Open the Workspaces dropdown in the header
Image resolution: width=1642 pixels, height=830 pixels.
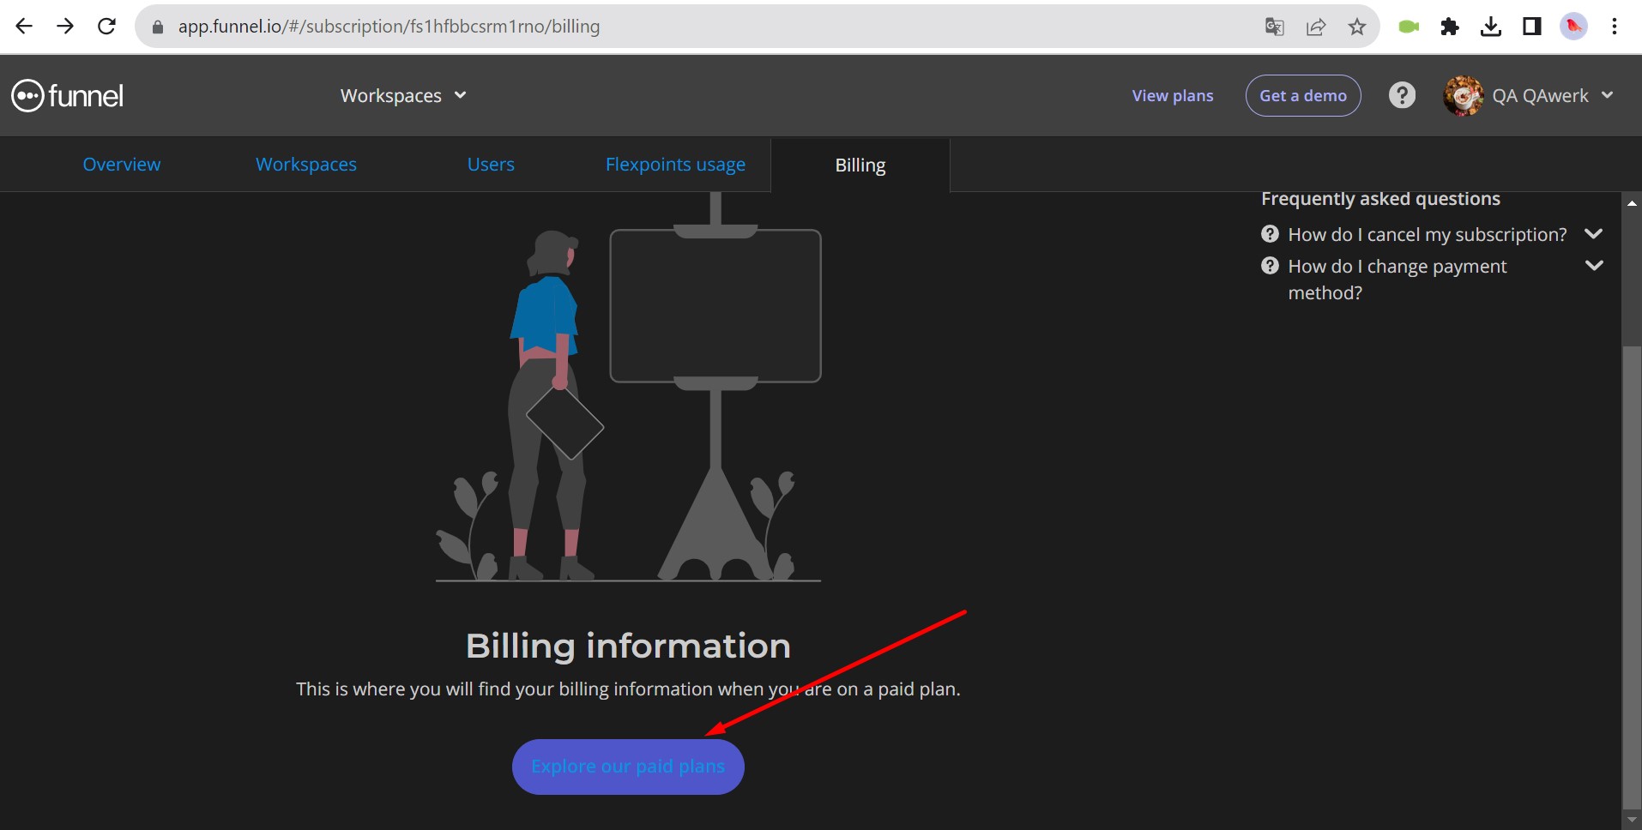[x=403, y=95]
